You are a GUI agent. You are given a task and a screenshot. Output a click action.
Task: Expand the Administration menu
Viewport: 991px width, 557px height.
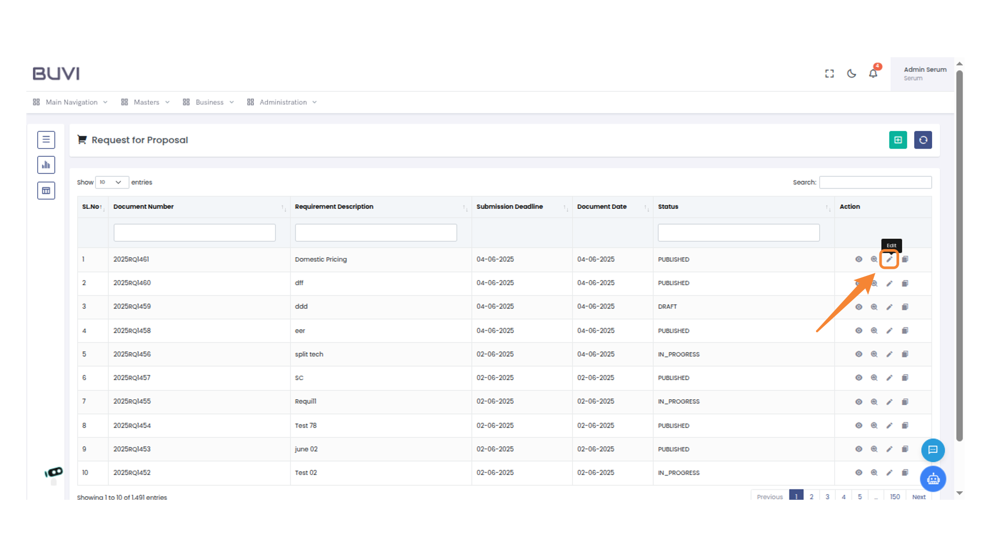tap(283, 102)
